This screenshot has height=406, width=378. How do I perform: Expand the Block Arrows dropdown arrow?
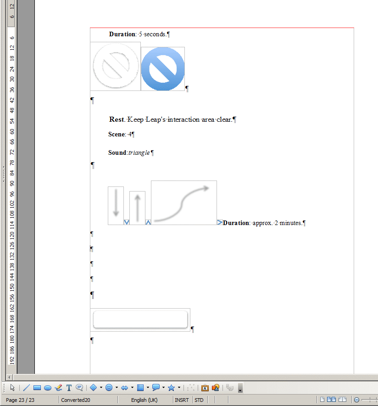132,388
